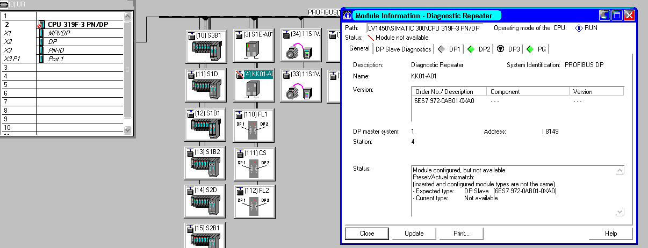Viewport: 648px width, 248px height.
Task: Click the CPU 319F-3 PN/DP module icon
Action: [x=41, y=25]
